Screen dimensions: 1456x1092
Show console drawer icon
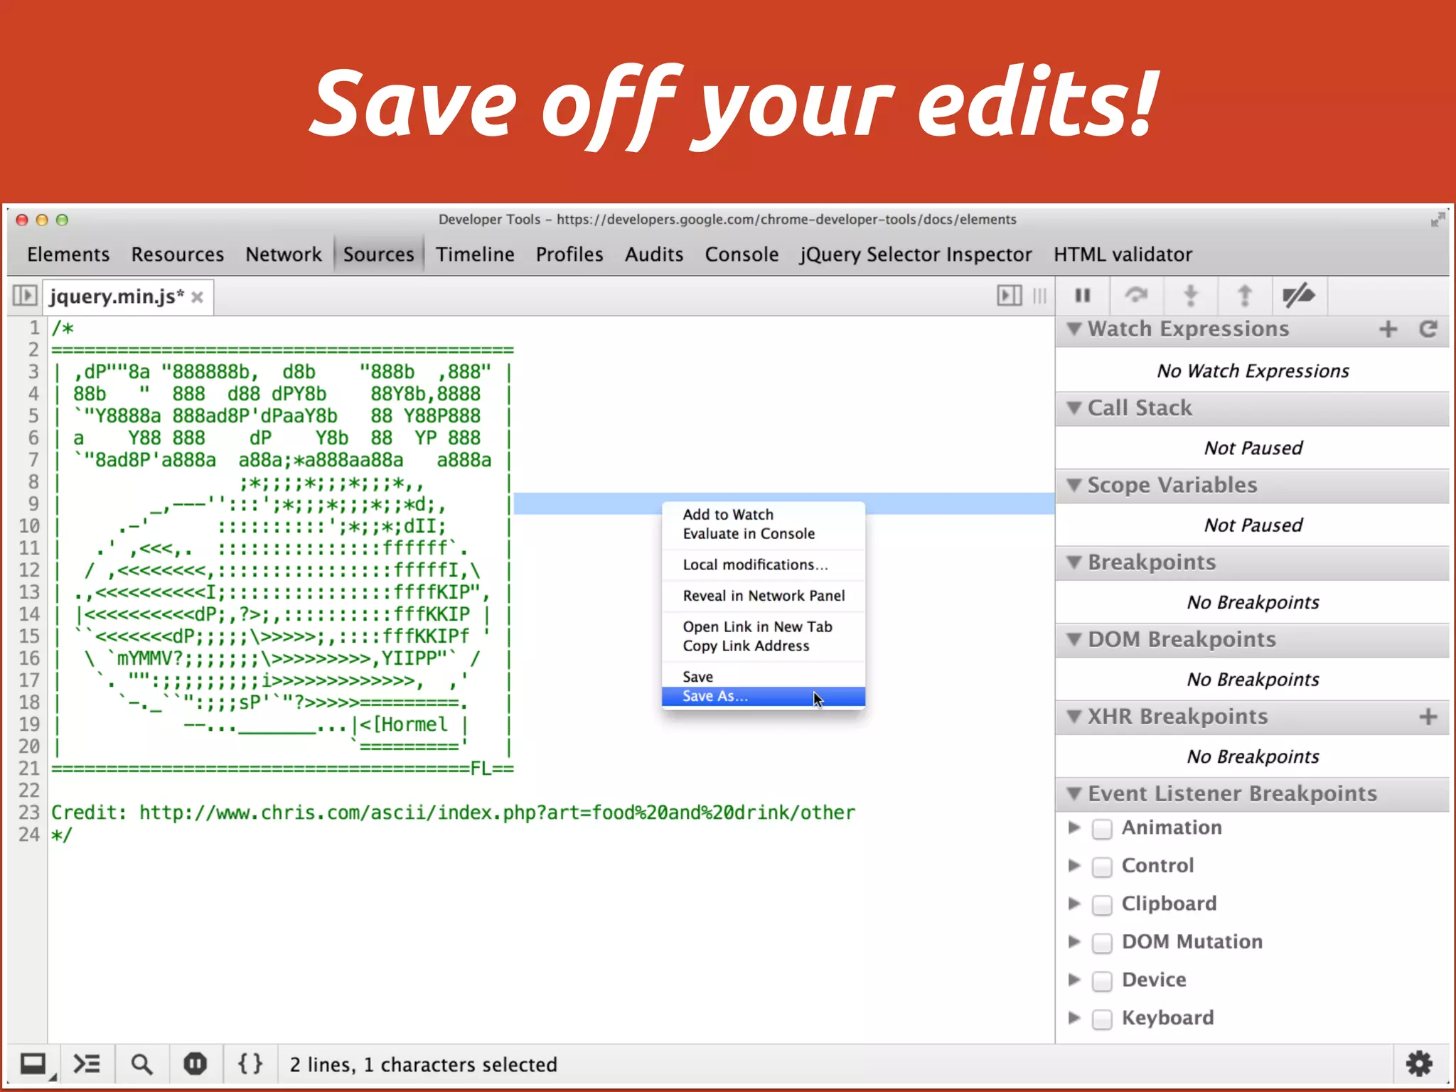[x=87, y=1064]
